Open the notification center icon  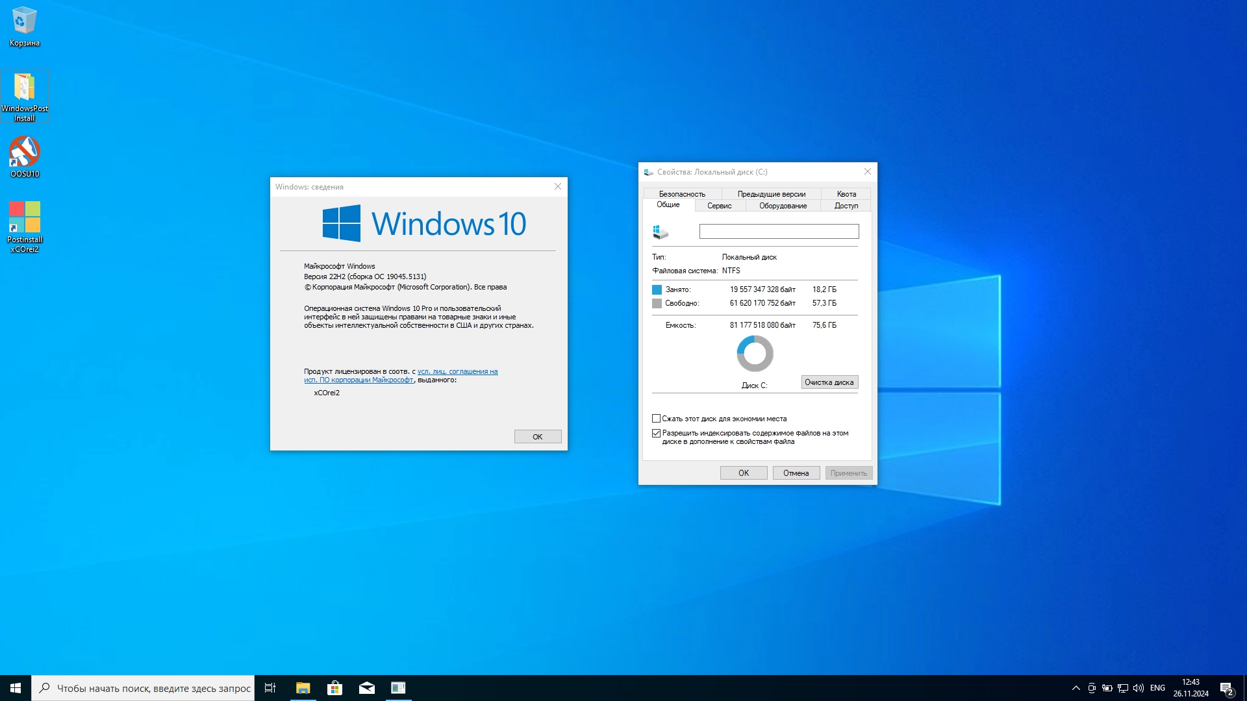tap(1226, 688)
